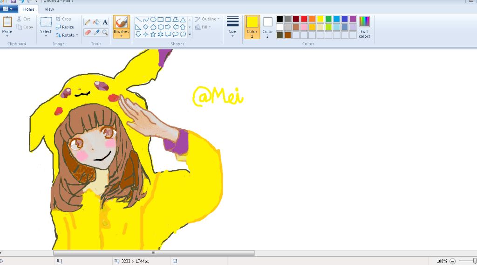Click the 100% zoom level text

pyautogui.click(x=442, y=261)
